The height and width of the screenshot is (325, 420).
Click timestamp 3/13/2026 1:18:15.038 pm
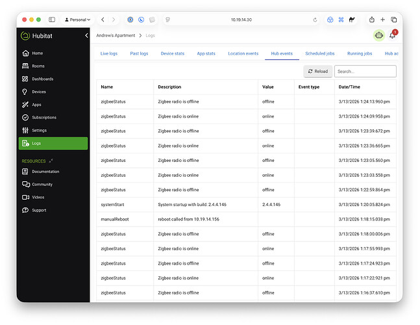click(364, 219)
